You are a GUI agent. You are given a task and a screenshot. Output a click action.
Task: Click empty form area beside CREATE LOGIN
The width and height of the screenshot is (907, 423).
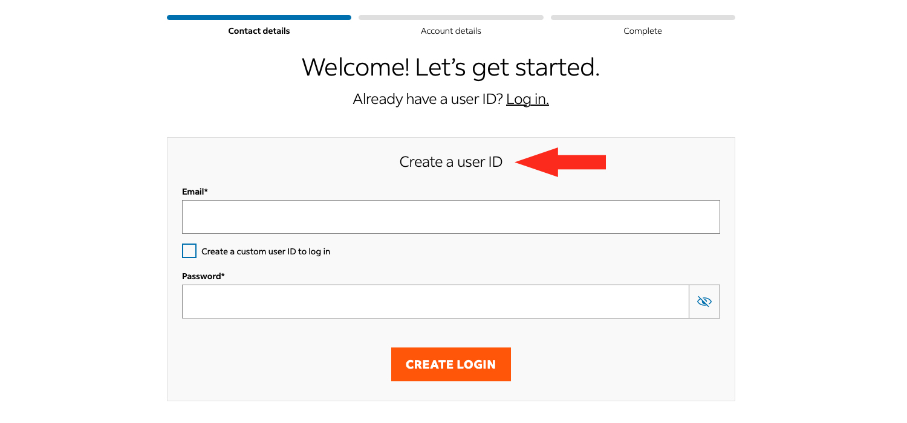point(605,364)
